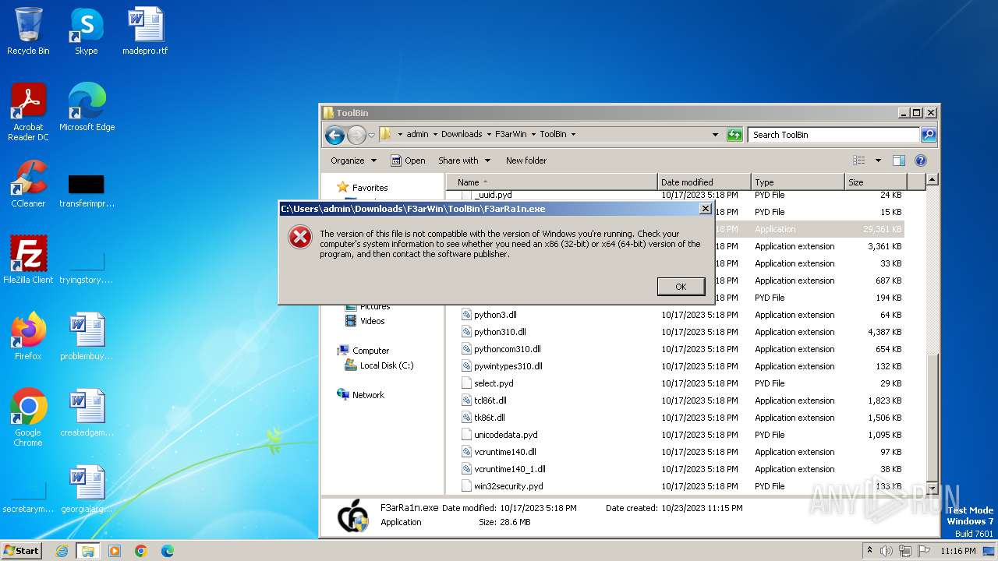Screen dimensions: 998x561
Task: Open the Start menu
Action: click(22, 551)
